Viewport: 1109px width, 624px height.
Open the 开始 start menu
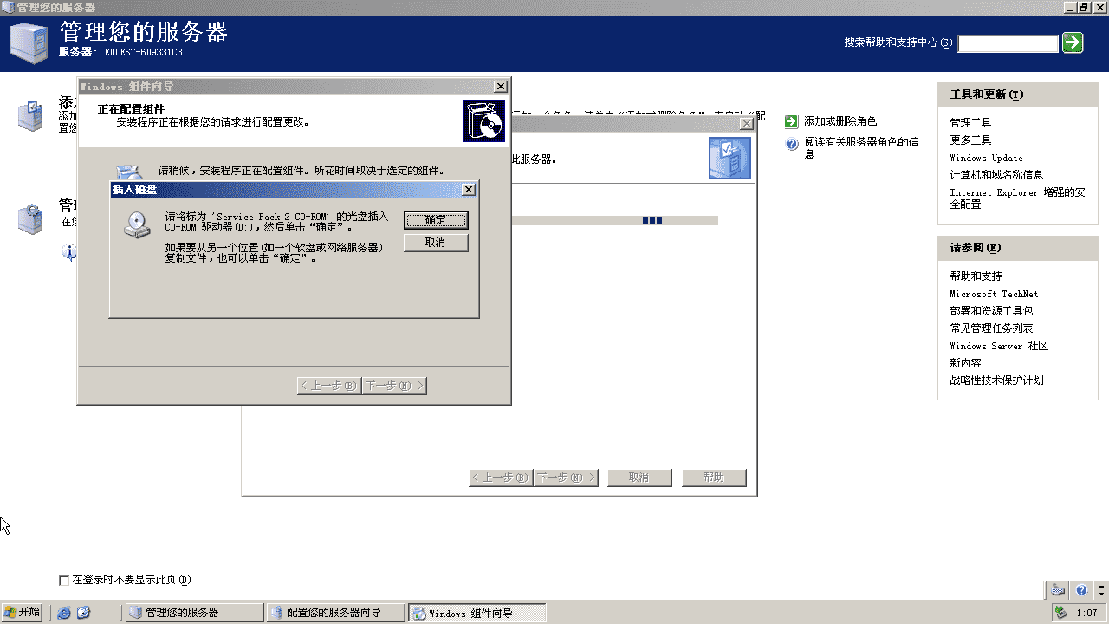pyautogui.click(x=22, y=613)
